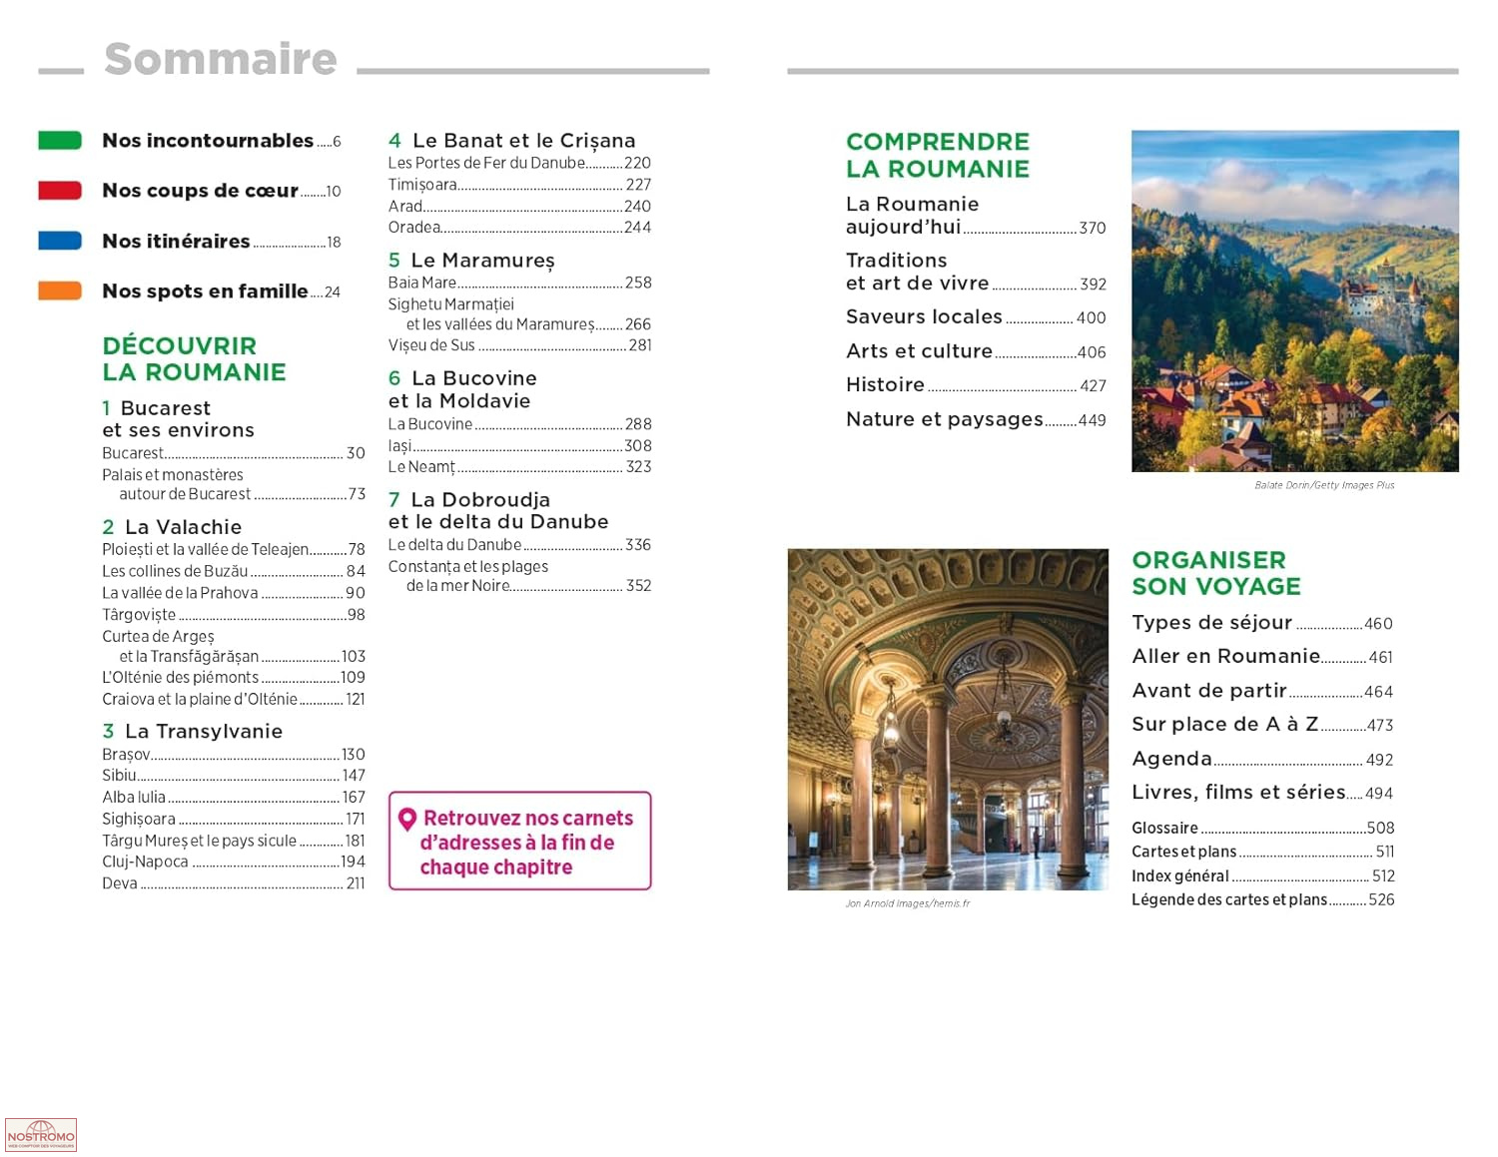Open the 'Târgoviște' entry
The width and height of the screenshot is (1498, 1157).
(234, 615)
